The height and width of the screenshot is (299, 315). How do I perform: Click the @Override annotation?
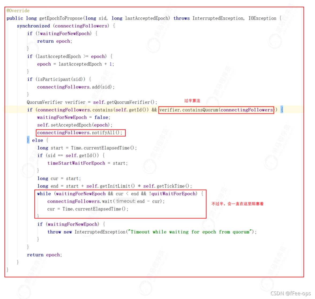click(x=18, y=10)
